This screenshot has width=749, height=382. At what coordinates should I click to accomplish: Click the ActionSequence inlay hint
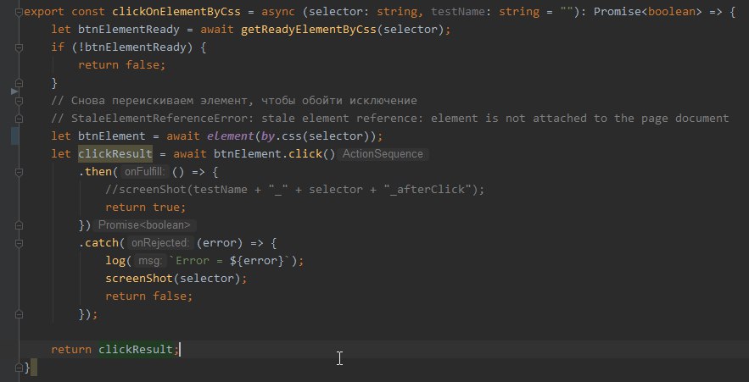pos(383,154)
